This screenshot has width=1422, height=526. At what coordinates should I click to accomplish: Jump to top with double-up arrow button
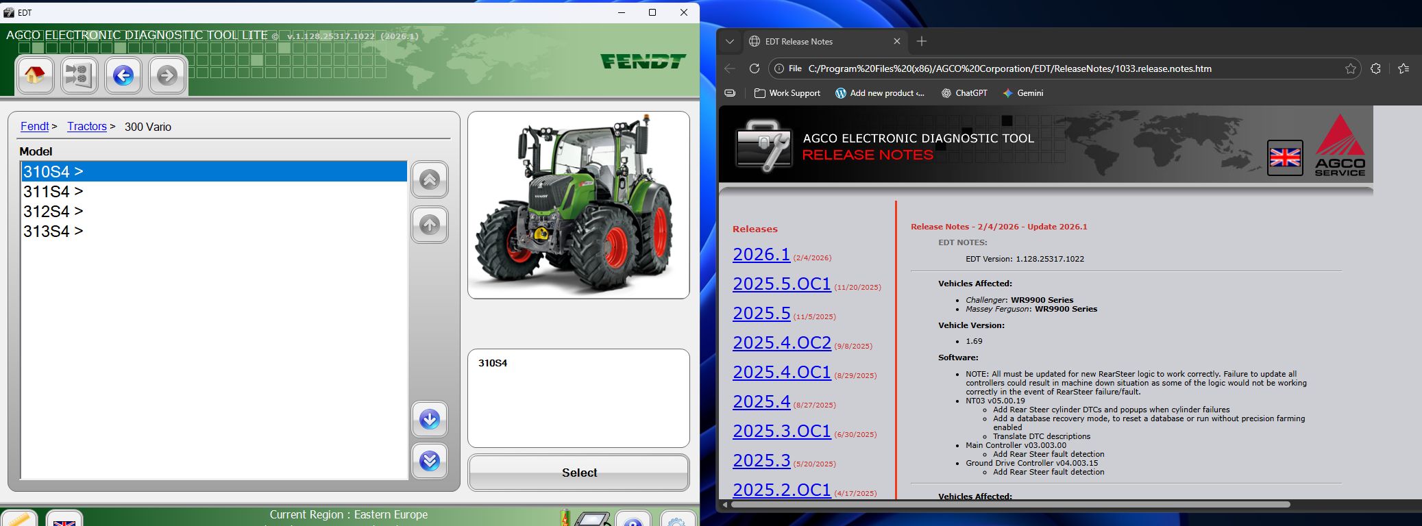coord(430,180)
